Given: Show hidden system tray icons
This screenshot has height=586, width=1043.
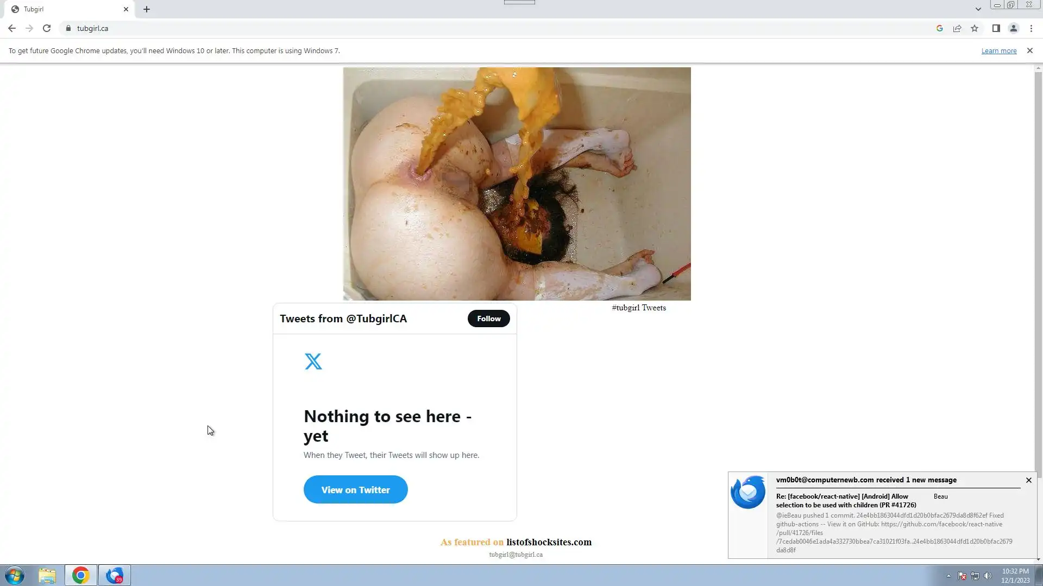Looking at the screenshot, I should point(948,576).
